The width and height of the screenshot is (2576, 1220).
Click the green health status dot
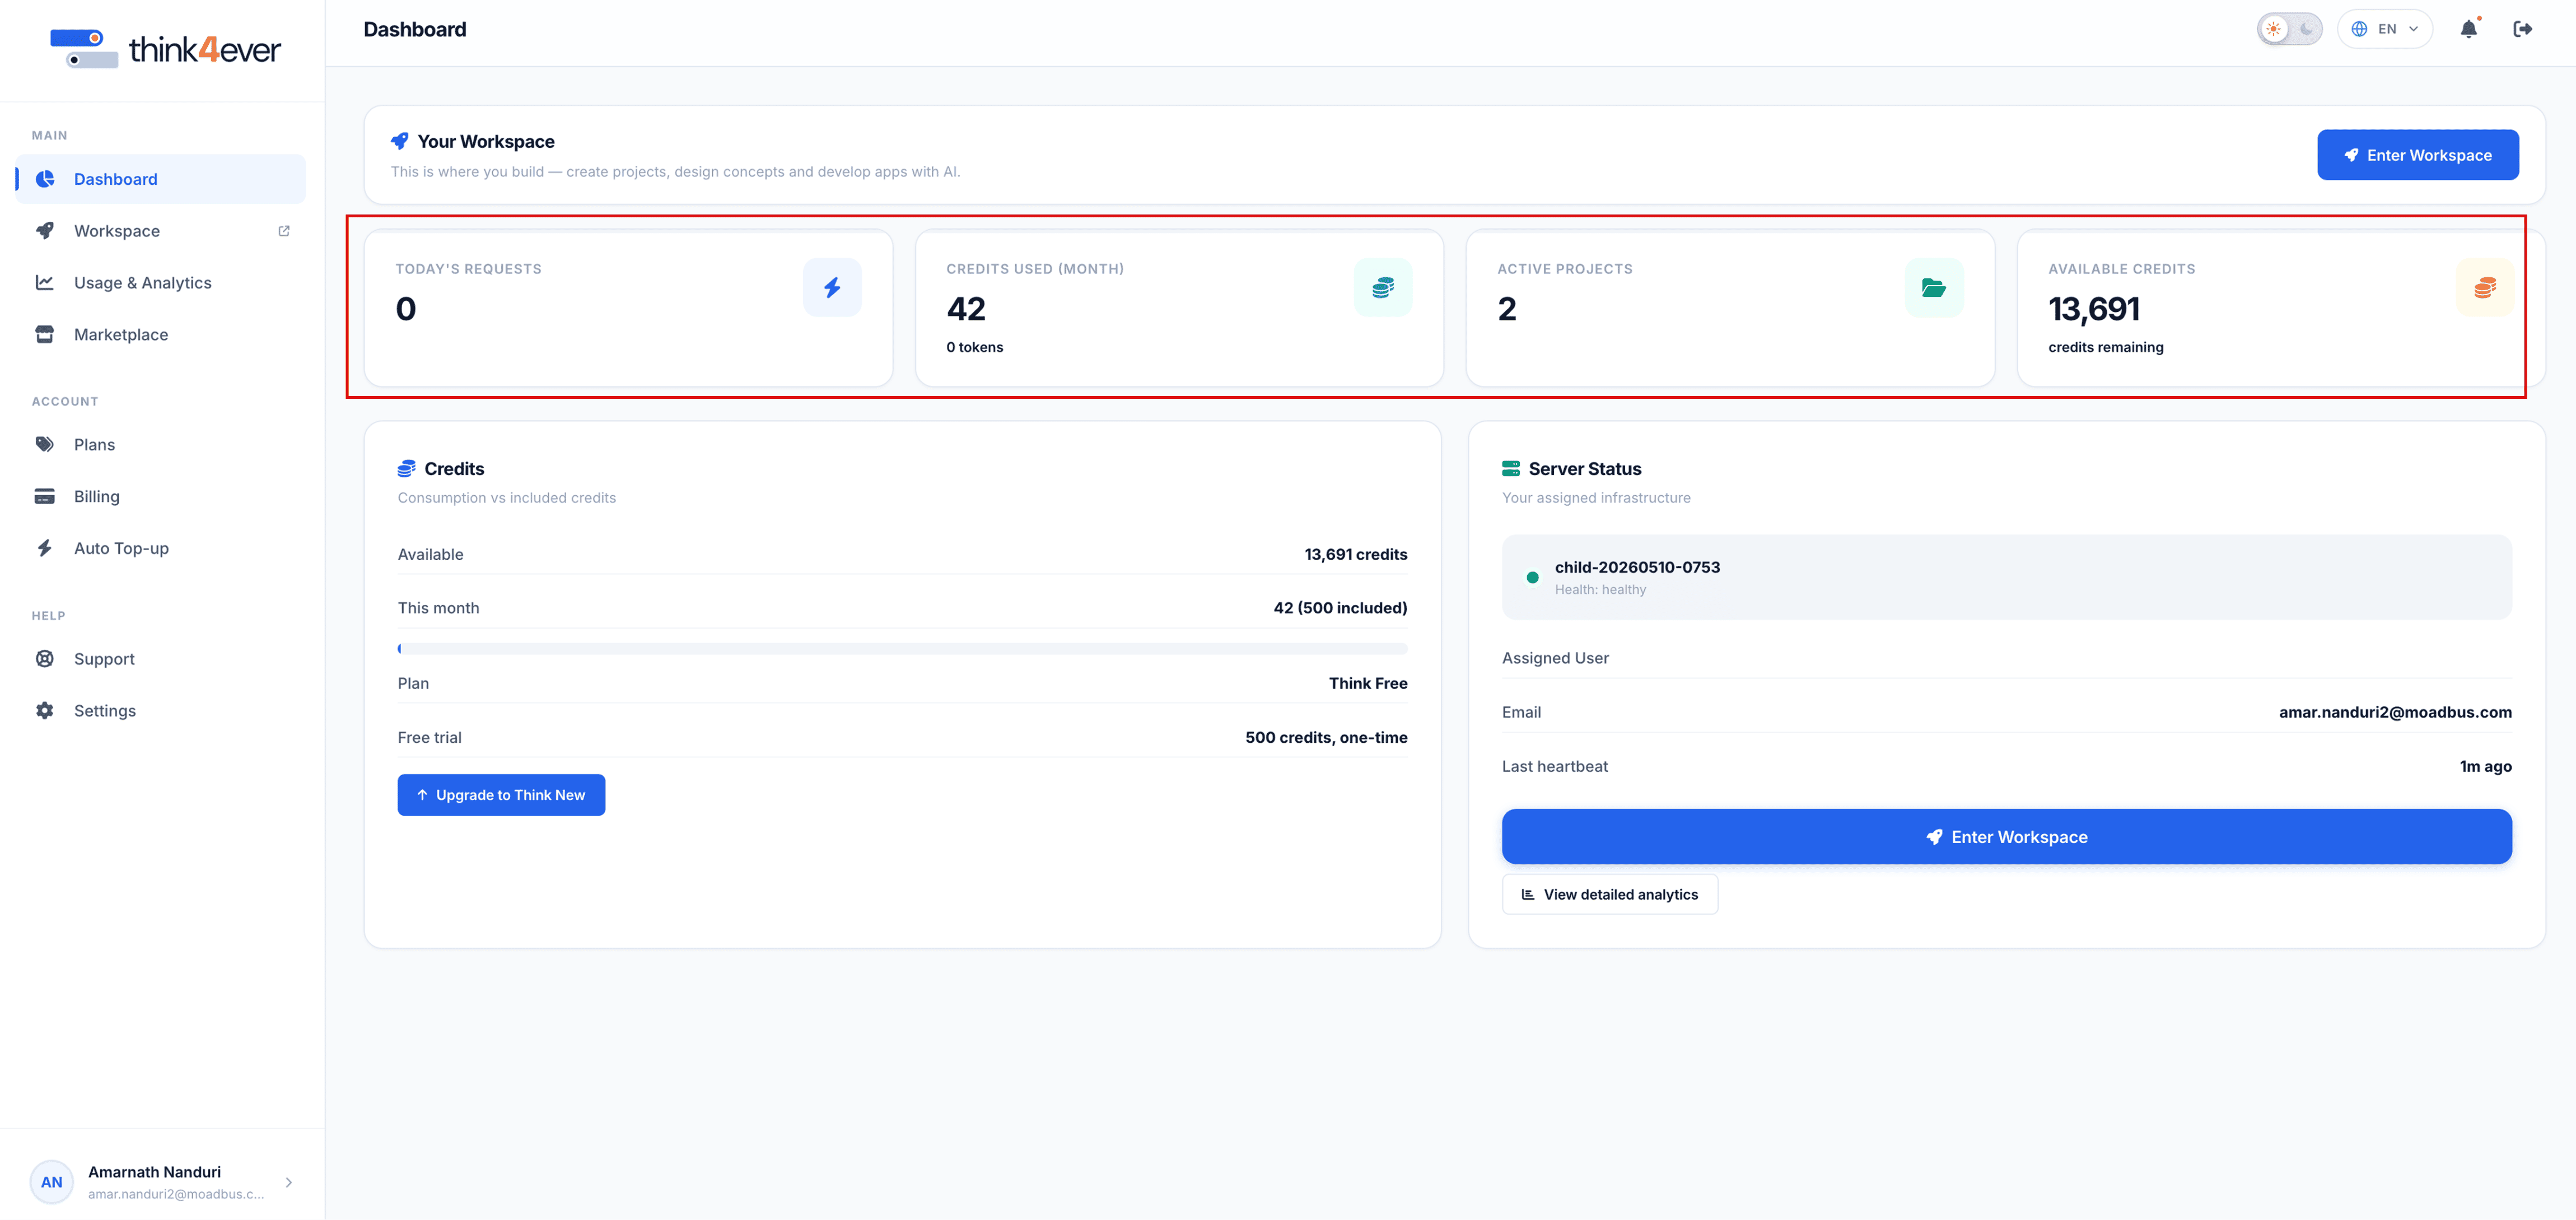[1532, 577]
